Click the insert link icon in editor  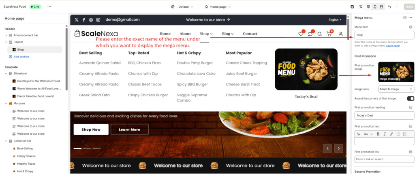click(x=391, y=134)
